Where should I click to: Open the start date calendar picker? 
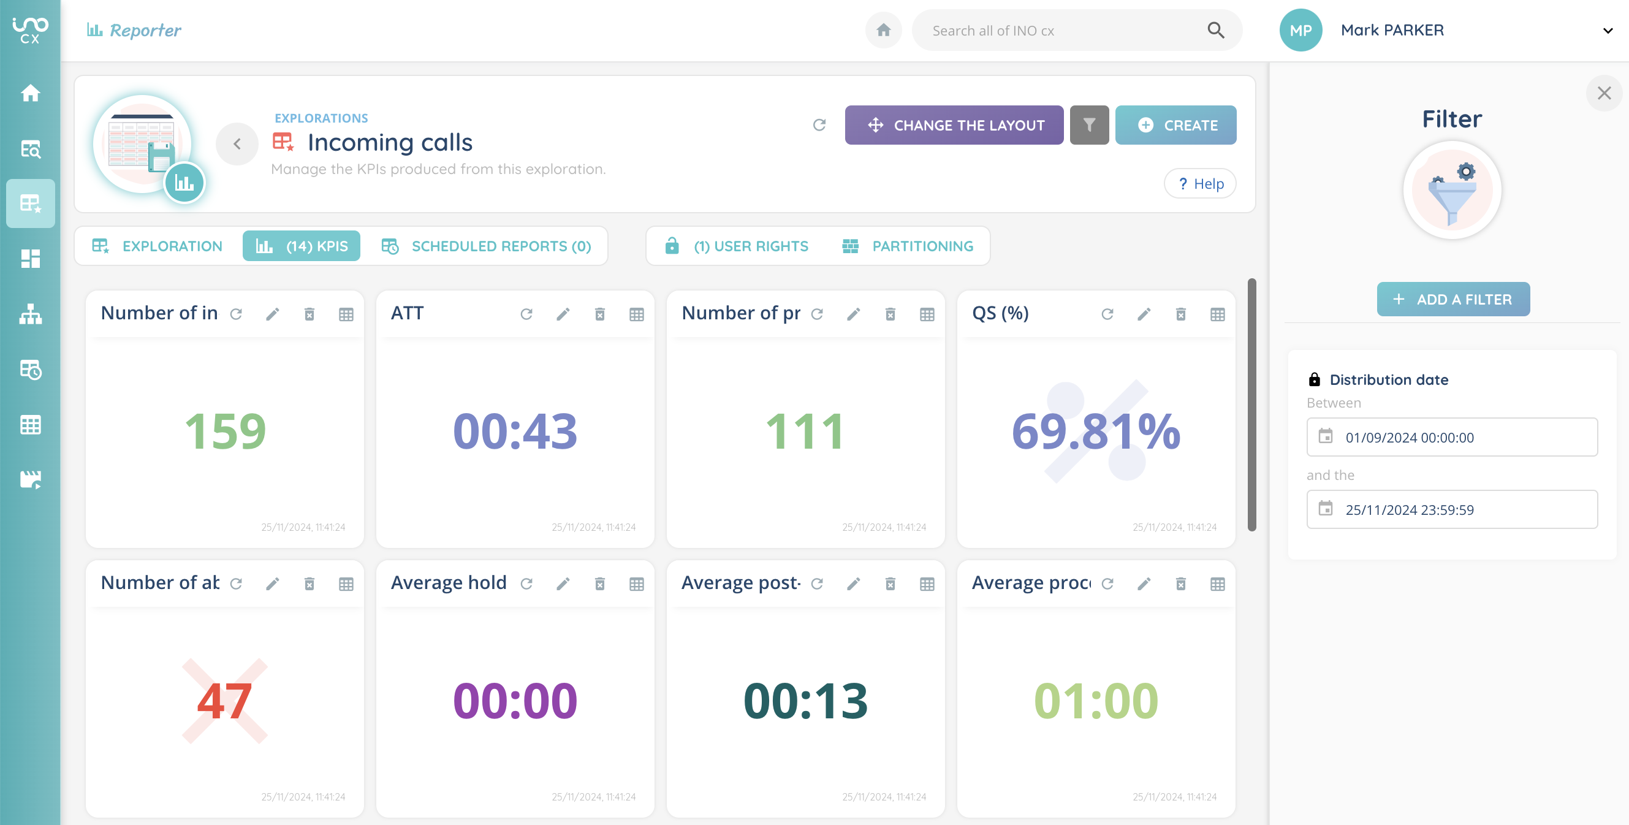[x=1326, y=436]
